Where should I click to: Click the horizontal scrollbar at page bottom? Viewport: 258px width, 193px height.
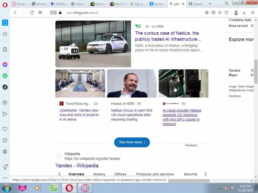click(189, 181)
